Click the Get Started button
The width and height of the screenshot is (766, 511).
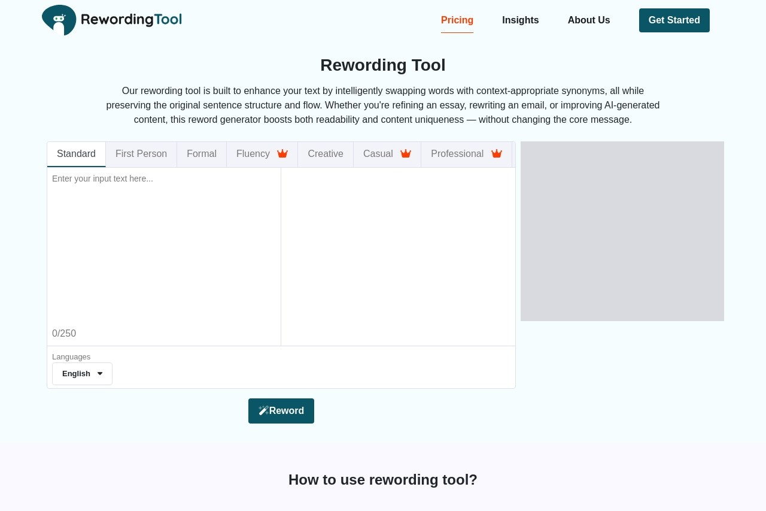click(674, 20)
